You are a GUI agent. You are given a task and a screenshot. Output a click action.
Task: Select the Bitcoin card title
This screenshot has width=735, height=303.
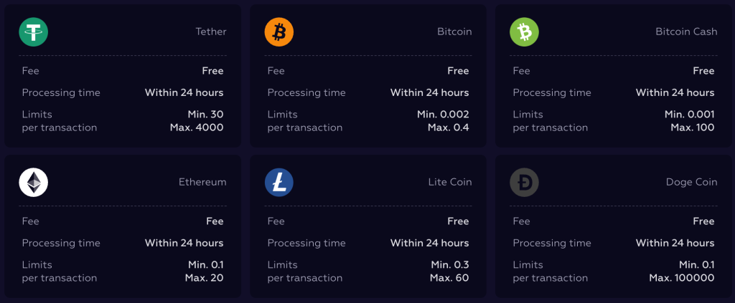454,32
